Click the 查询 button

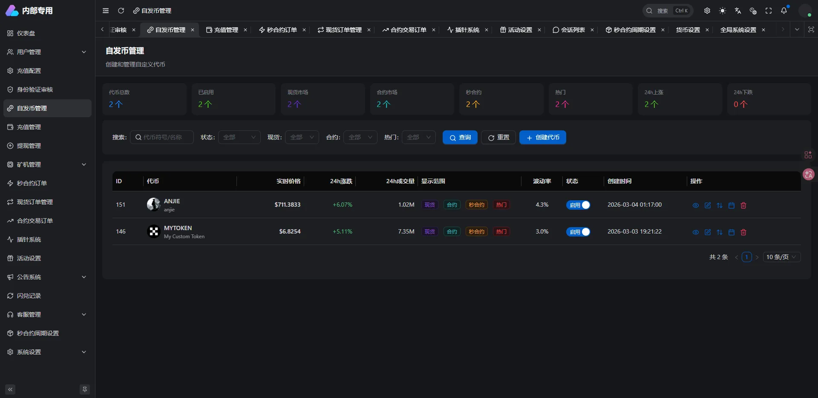(x=460, y=137)
